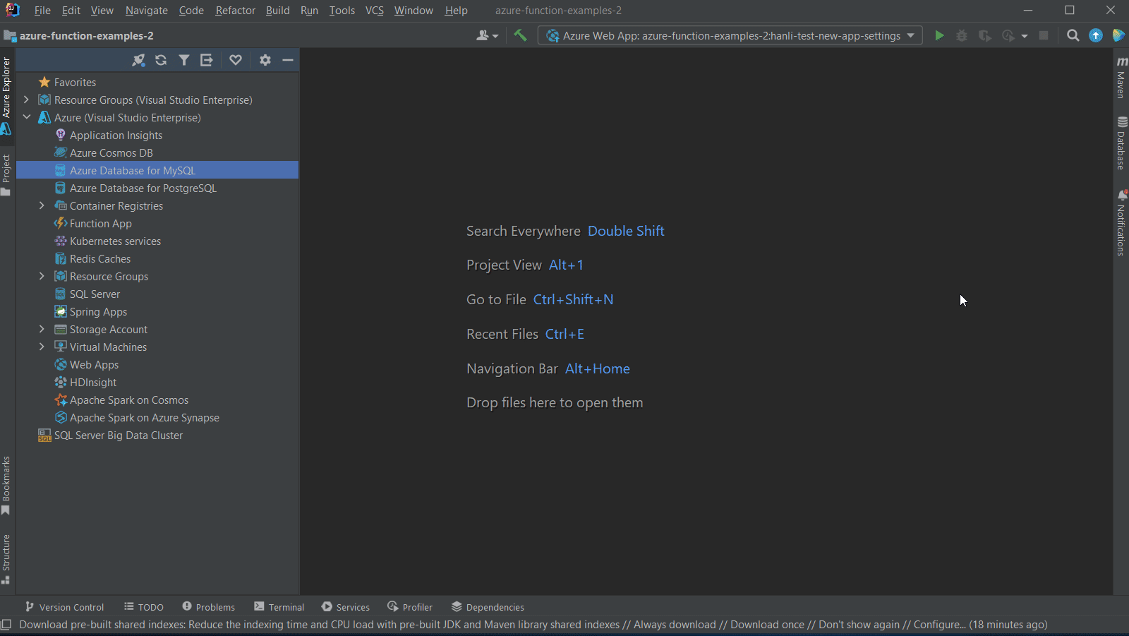The height and width of the screenshot is (636, 1129).
Task: Run the selected configuration with green play
Action: point(939,35)
